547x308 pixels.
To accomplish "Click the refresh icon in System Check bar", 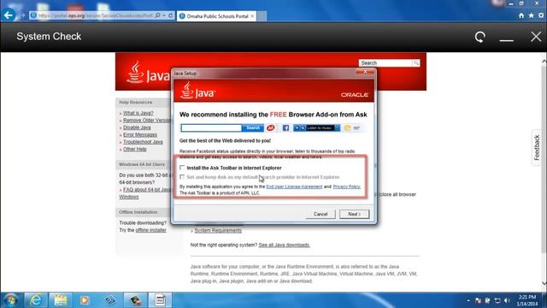I will point(480,37).
